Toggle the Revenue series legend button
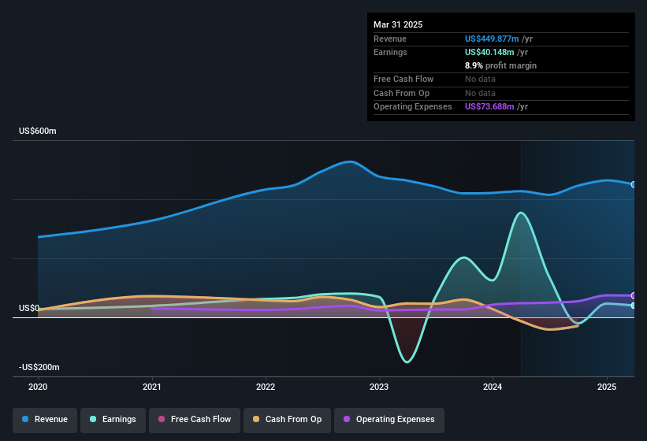The width and height of the screenshot is (647, 441). [x=45, y=420]
